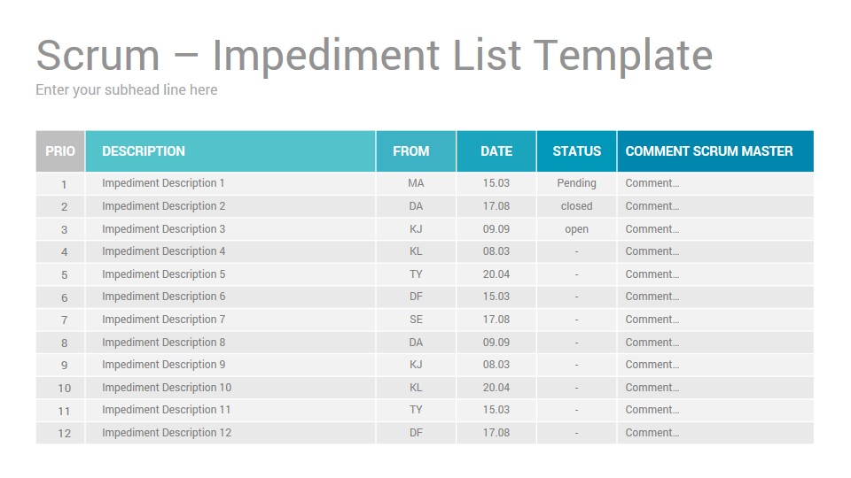
Task: Select "SE" in the FROM column
Action: click(x=416, y=320)
